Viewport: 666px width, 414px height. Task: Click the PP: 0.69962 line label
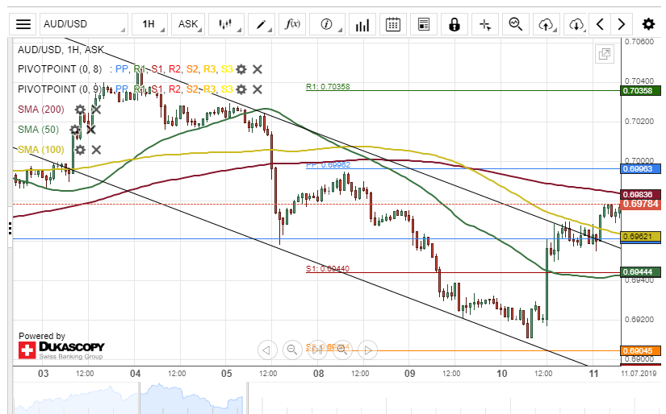(x=328, y=165)
